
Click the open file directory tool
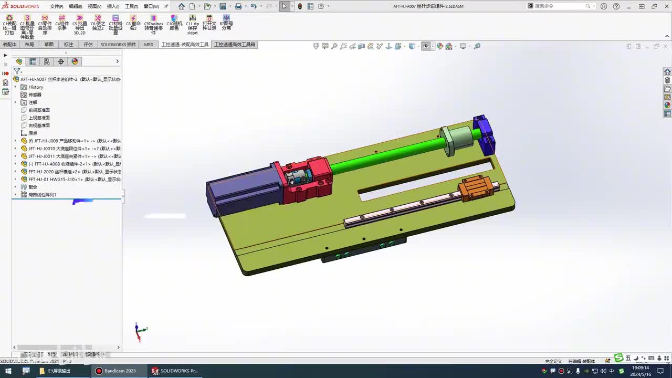(209, 23)
